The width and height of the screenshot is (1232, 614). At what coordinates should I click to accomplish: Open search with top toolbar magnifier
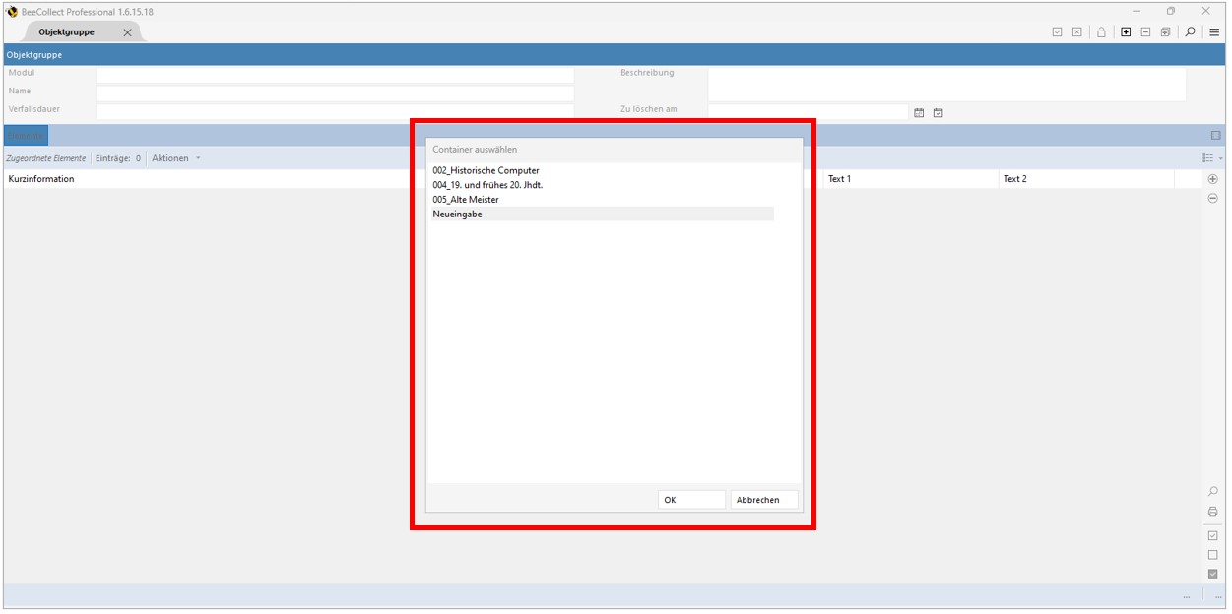coord(1190,32)
